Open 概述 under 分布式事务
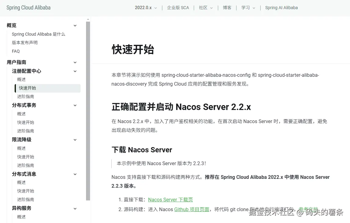This screenshot has width=350, height=223. [21, 114]
